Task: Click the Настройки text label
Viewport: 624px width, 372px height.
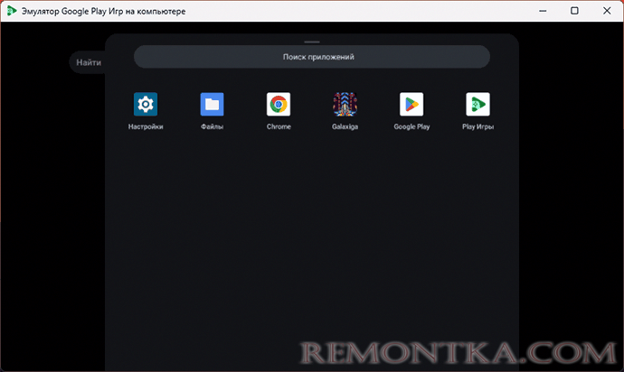Action: (x=146, y=127)
